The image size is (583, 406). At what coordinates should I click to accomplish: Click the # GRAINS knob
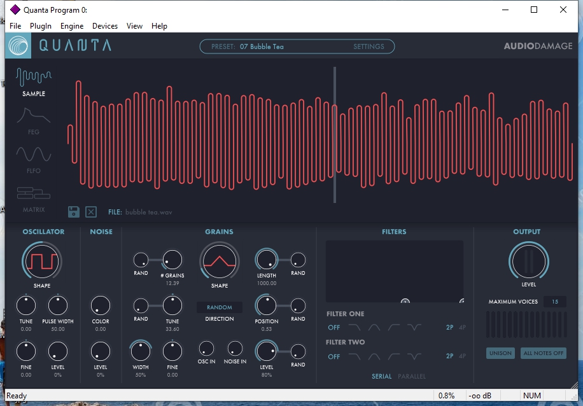click(172, 260)
